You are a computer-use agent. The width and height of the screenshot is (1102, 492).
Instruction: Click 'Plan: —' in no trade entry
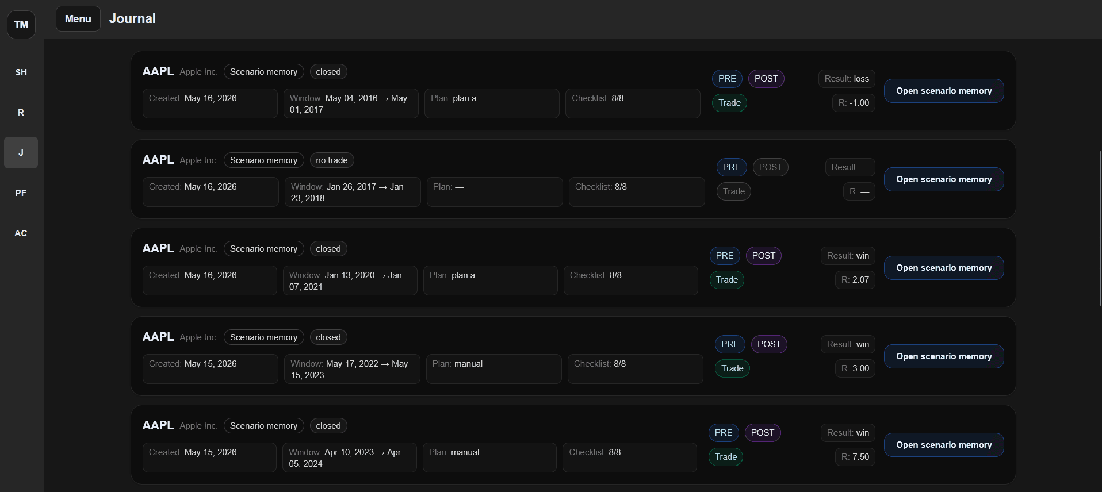(495, 192)
